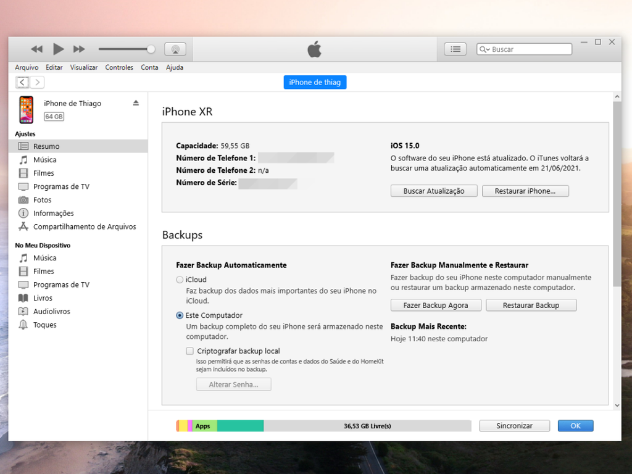This screenshot has width=632, height=474.
Task: Click the iPhone de thiag tab button
Action: point(315,82)
